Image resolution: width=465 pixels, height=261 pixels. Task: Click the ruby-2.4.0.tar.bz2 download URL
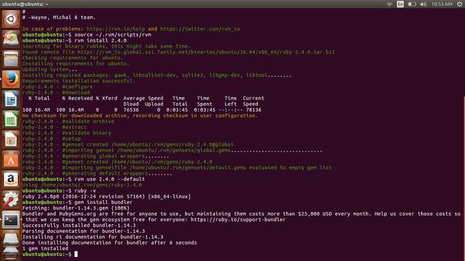pyautogui.click(x=206, y=52)
